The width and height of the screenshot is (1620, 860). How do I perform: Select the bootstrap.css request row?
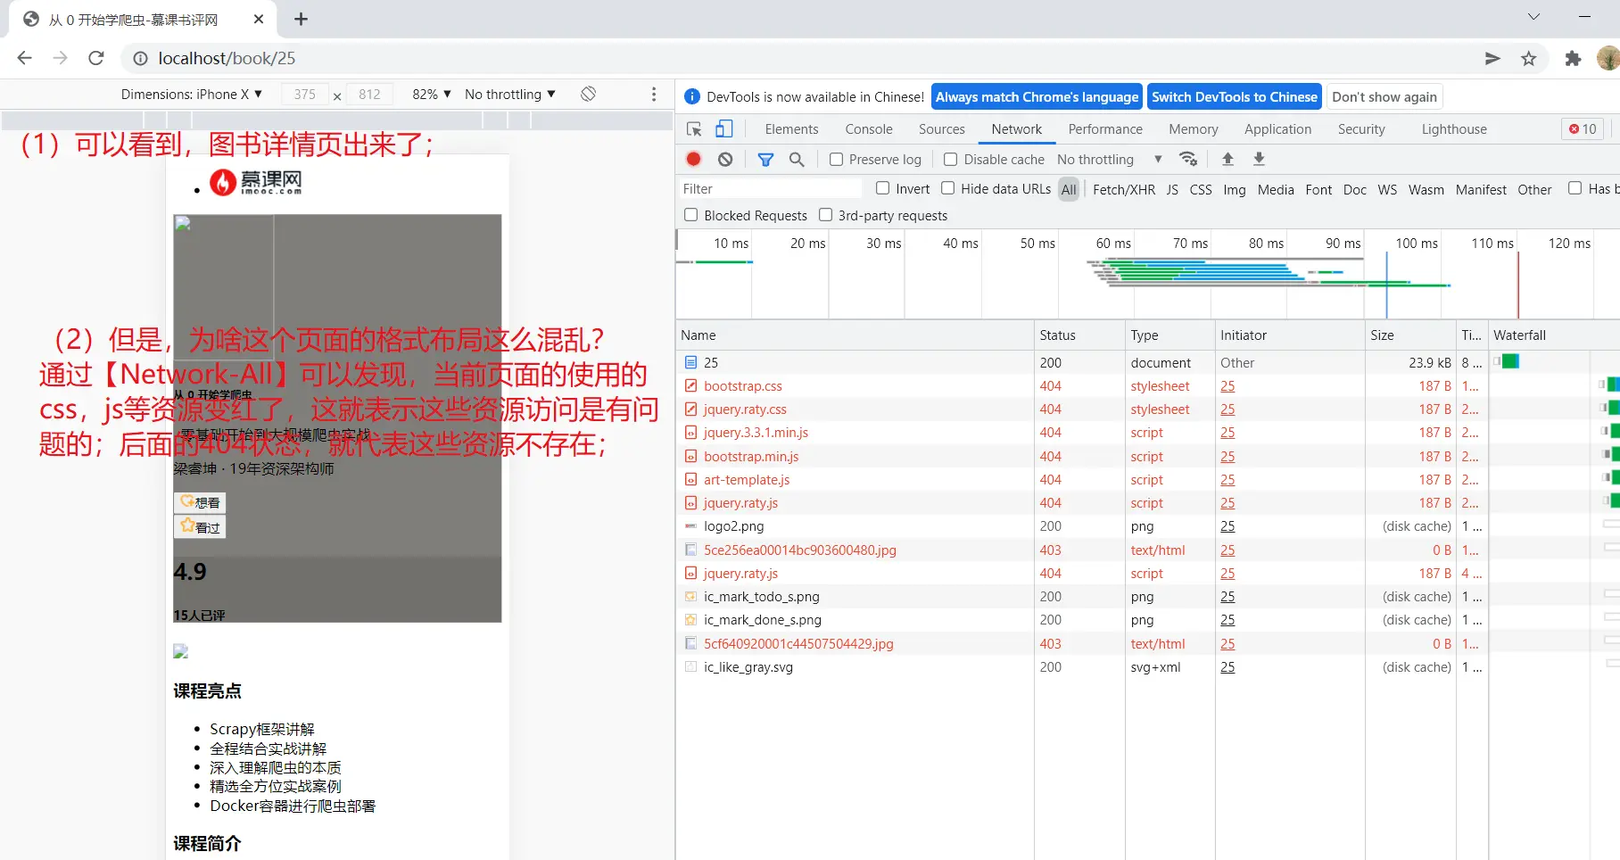point(742,386)
